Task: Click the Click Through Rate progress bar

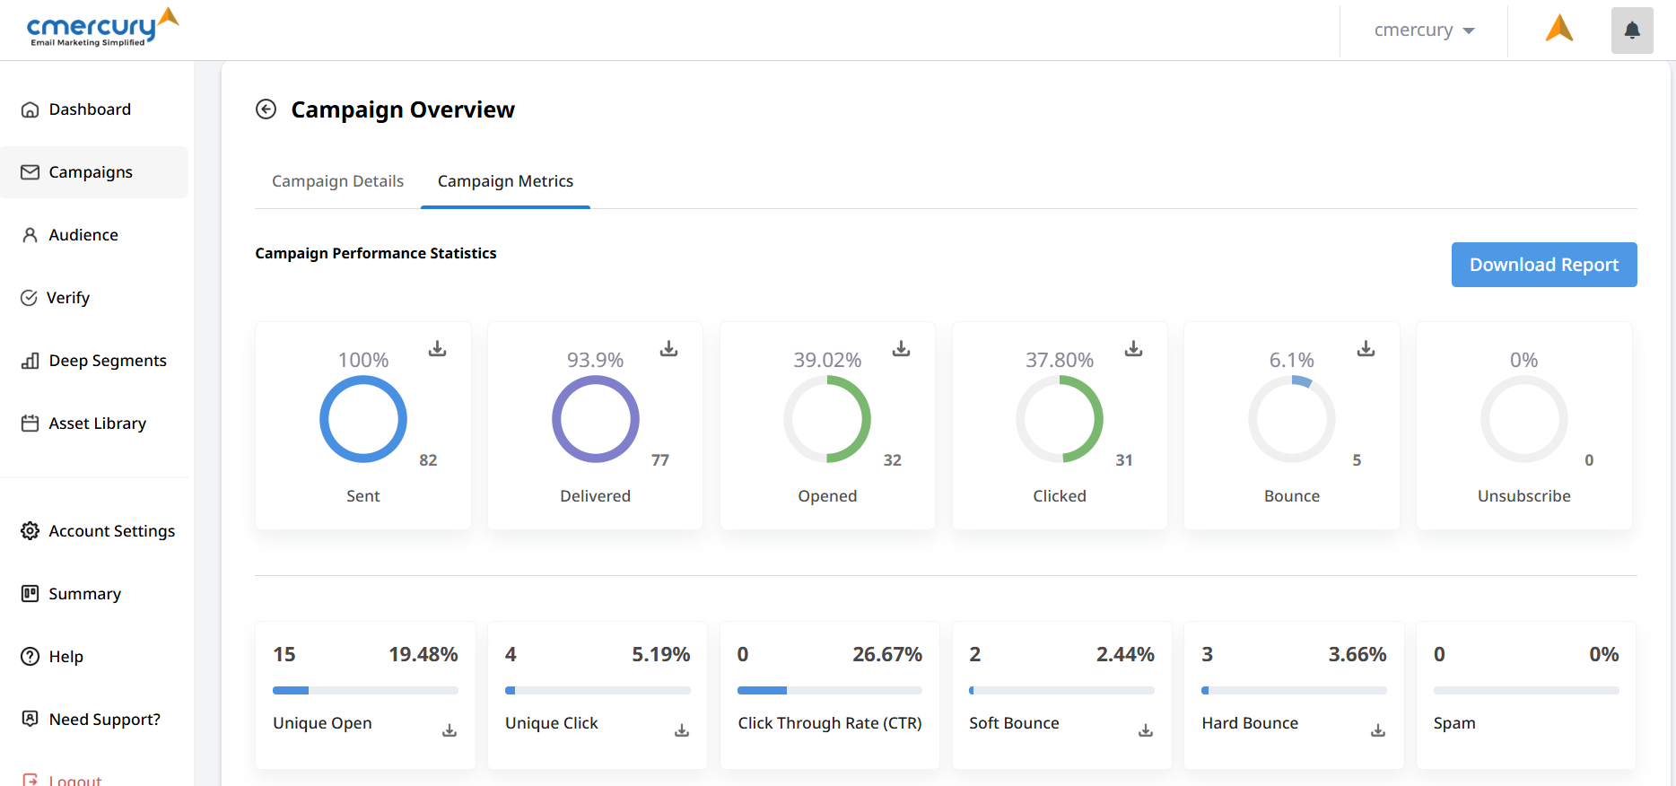Action: tap(829, 690)
